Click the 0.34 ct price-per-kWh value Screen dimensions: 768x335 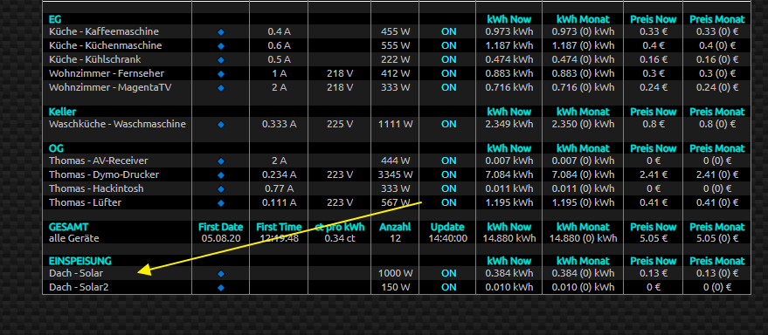(x=339, y=239)
